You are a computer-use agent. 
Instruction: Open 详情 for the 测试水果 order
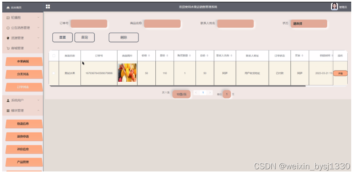(340, 73)
